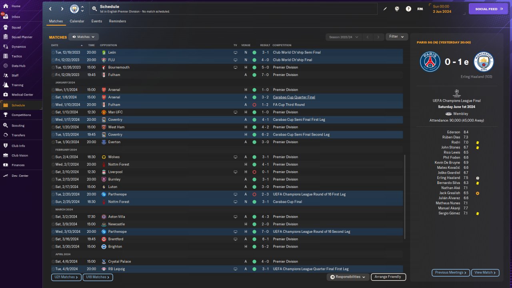Open the Dev. Center
This screenshot has height=288, width=512.
click(20, 176)
